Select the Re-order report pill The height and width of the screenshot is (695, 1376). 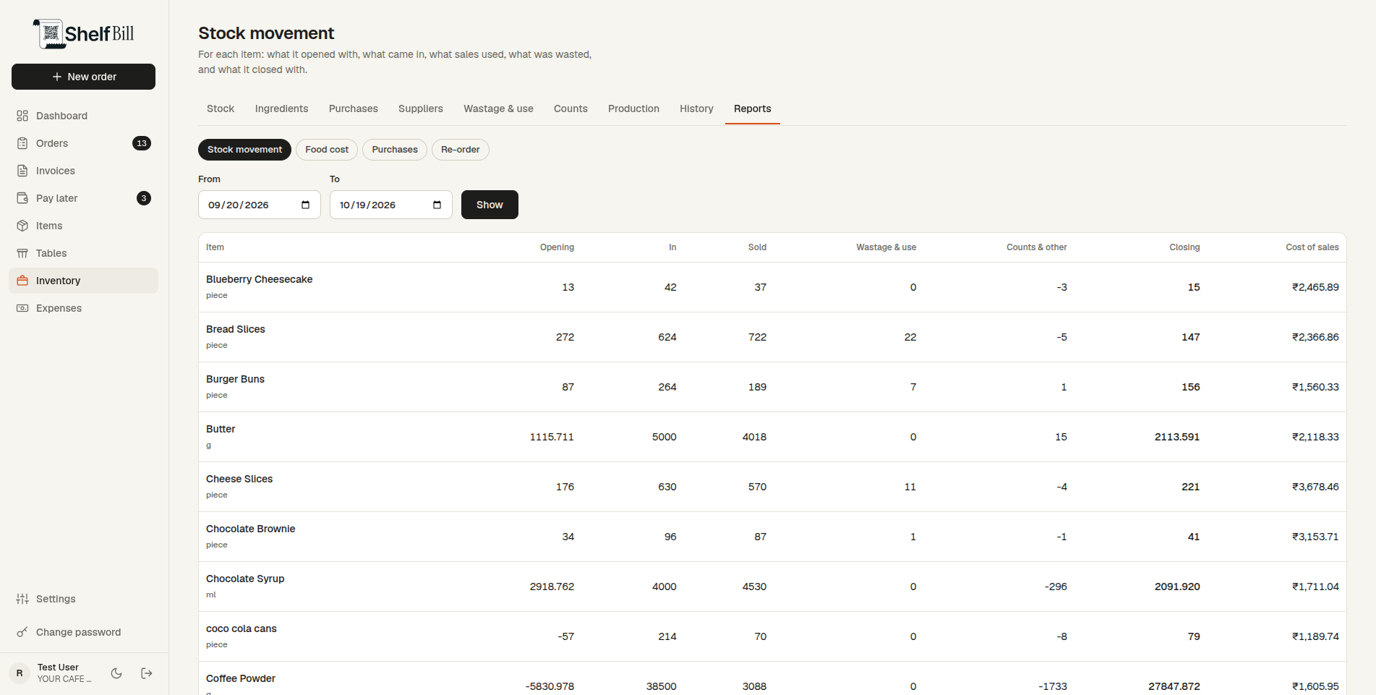pos(461,150)
